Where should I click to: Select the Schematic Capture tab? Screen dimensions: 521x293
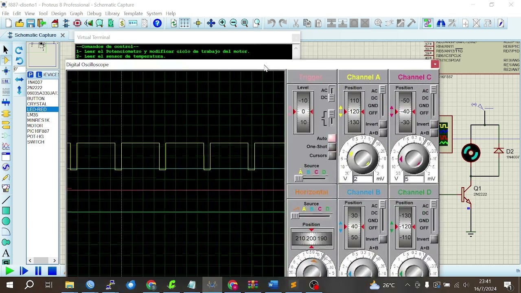(x=35, y=35)
